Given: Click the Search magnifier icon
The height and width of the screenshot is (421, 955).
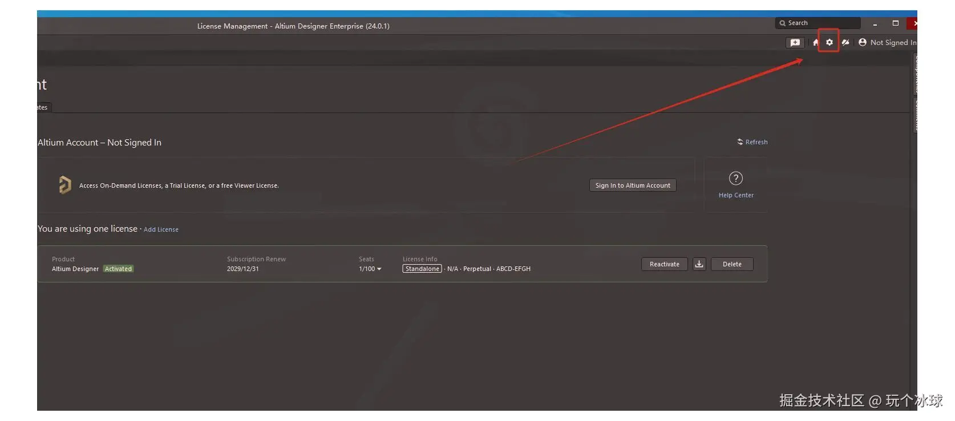Looking at the screenshot, I should tap(782, 23).
